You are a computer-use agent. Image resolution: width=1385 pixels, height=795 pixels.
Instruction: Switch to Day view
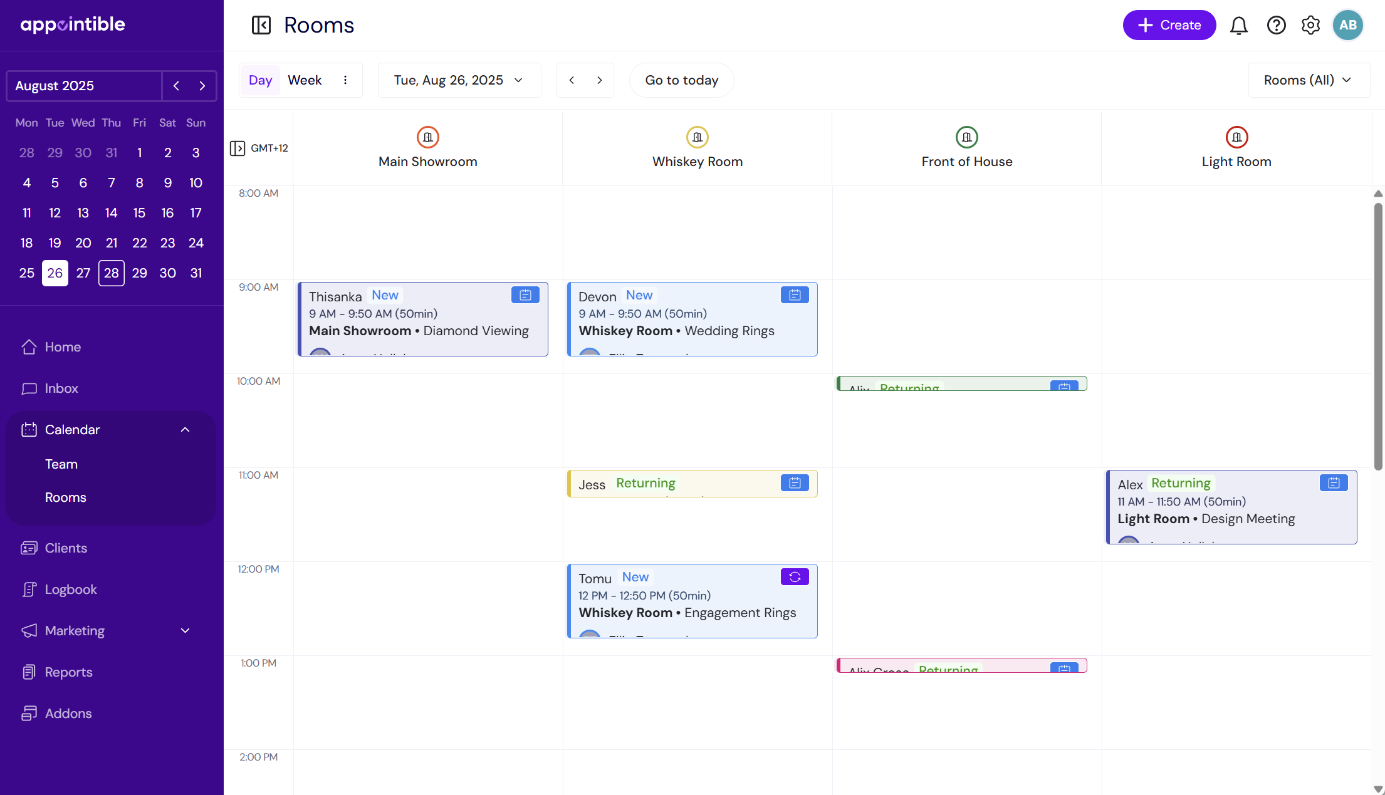tap(260, 80)
